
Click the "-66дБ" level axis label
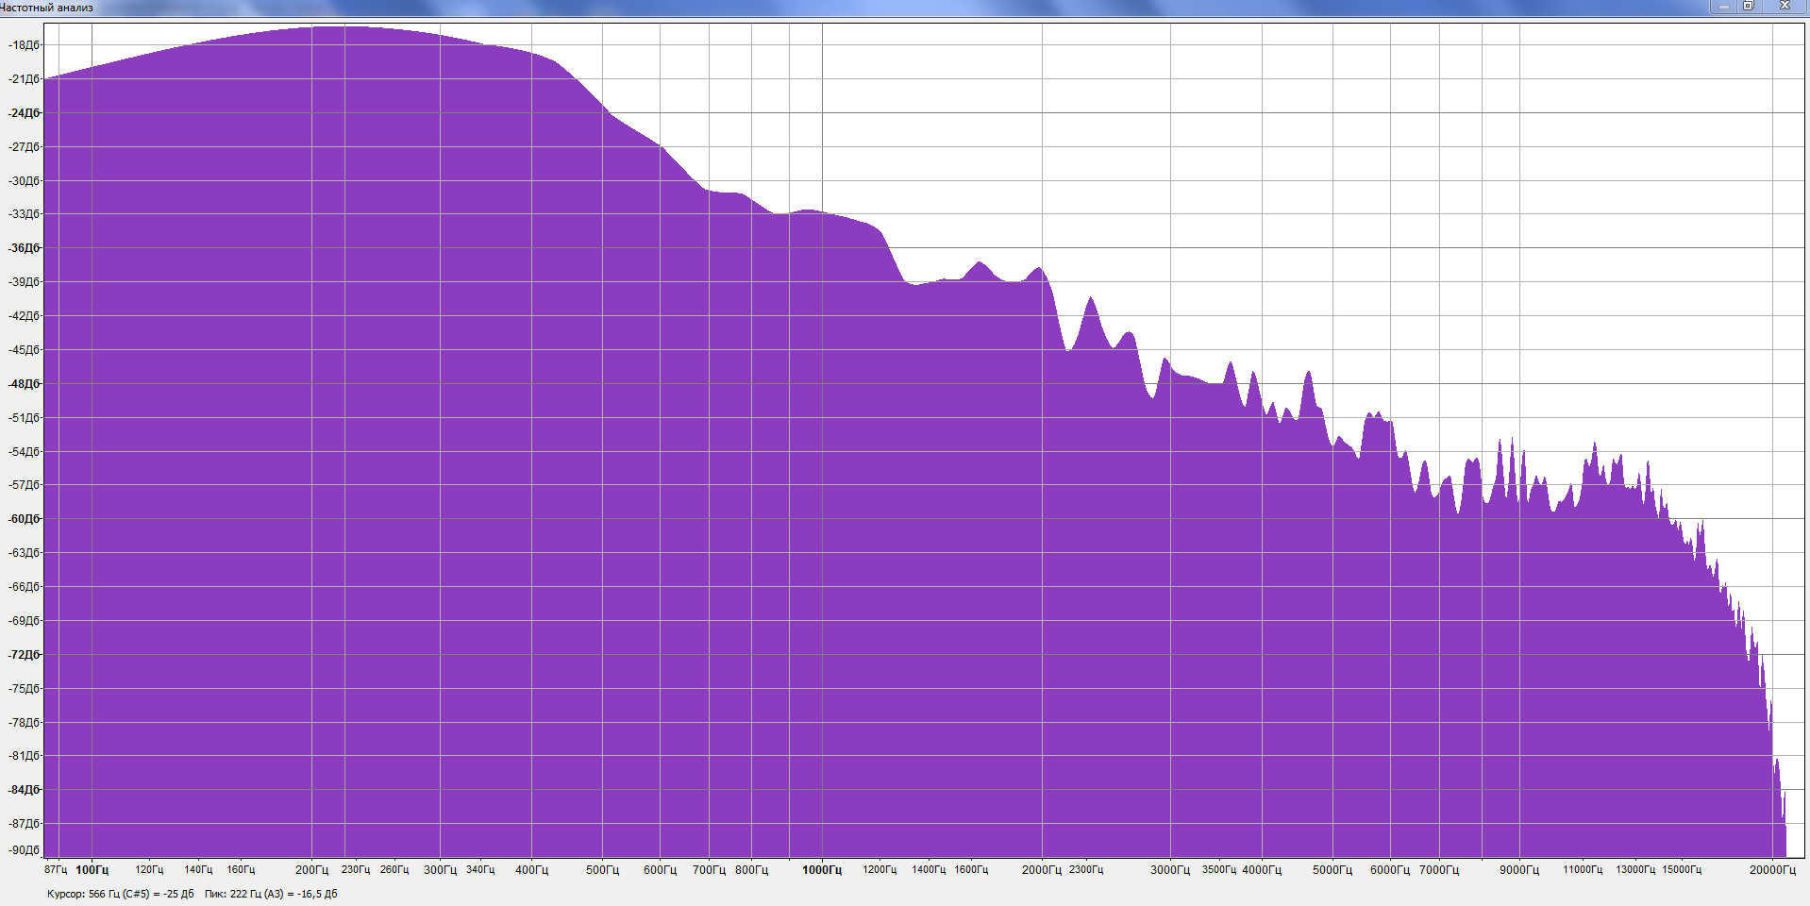[x=25, y=587]
